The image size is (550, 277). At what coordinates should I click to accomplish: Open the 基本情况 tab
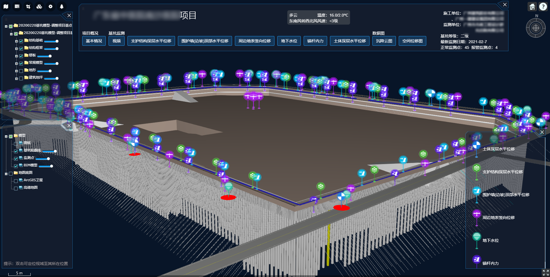click(x=94, y=41)
